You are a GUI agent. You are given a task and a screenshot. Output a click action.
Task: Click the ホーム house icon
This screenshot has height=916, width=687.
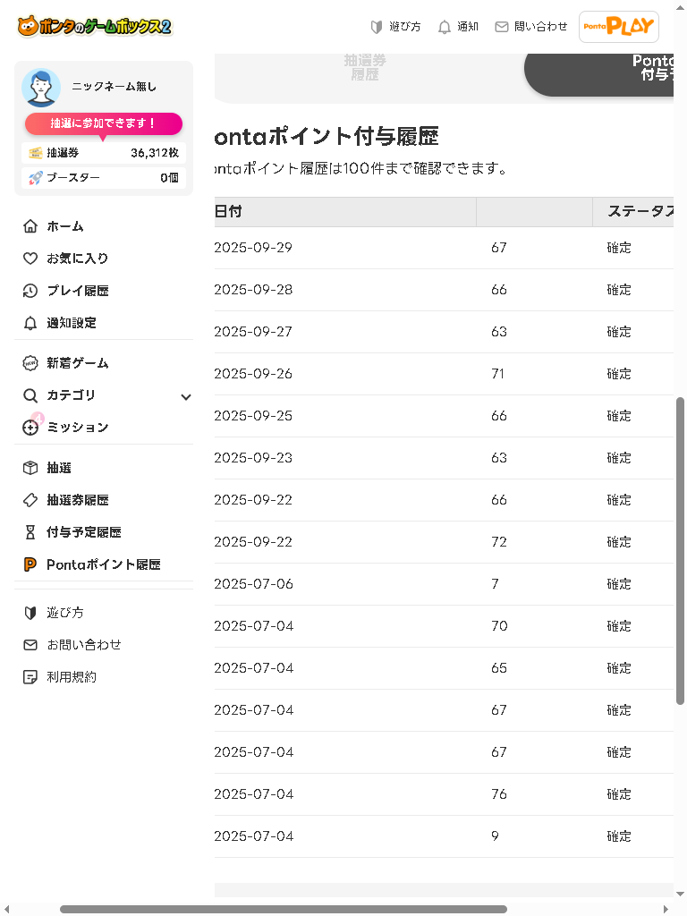[30, 226]
